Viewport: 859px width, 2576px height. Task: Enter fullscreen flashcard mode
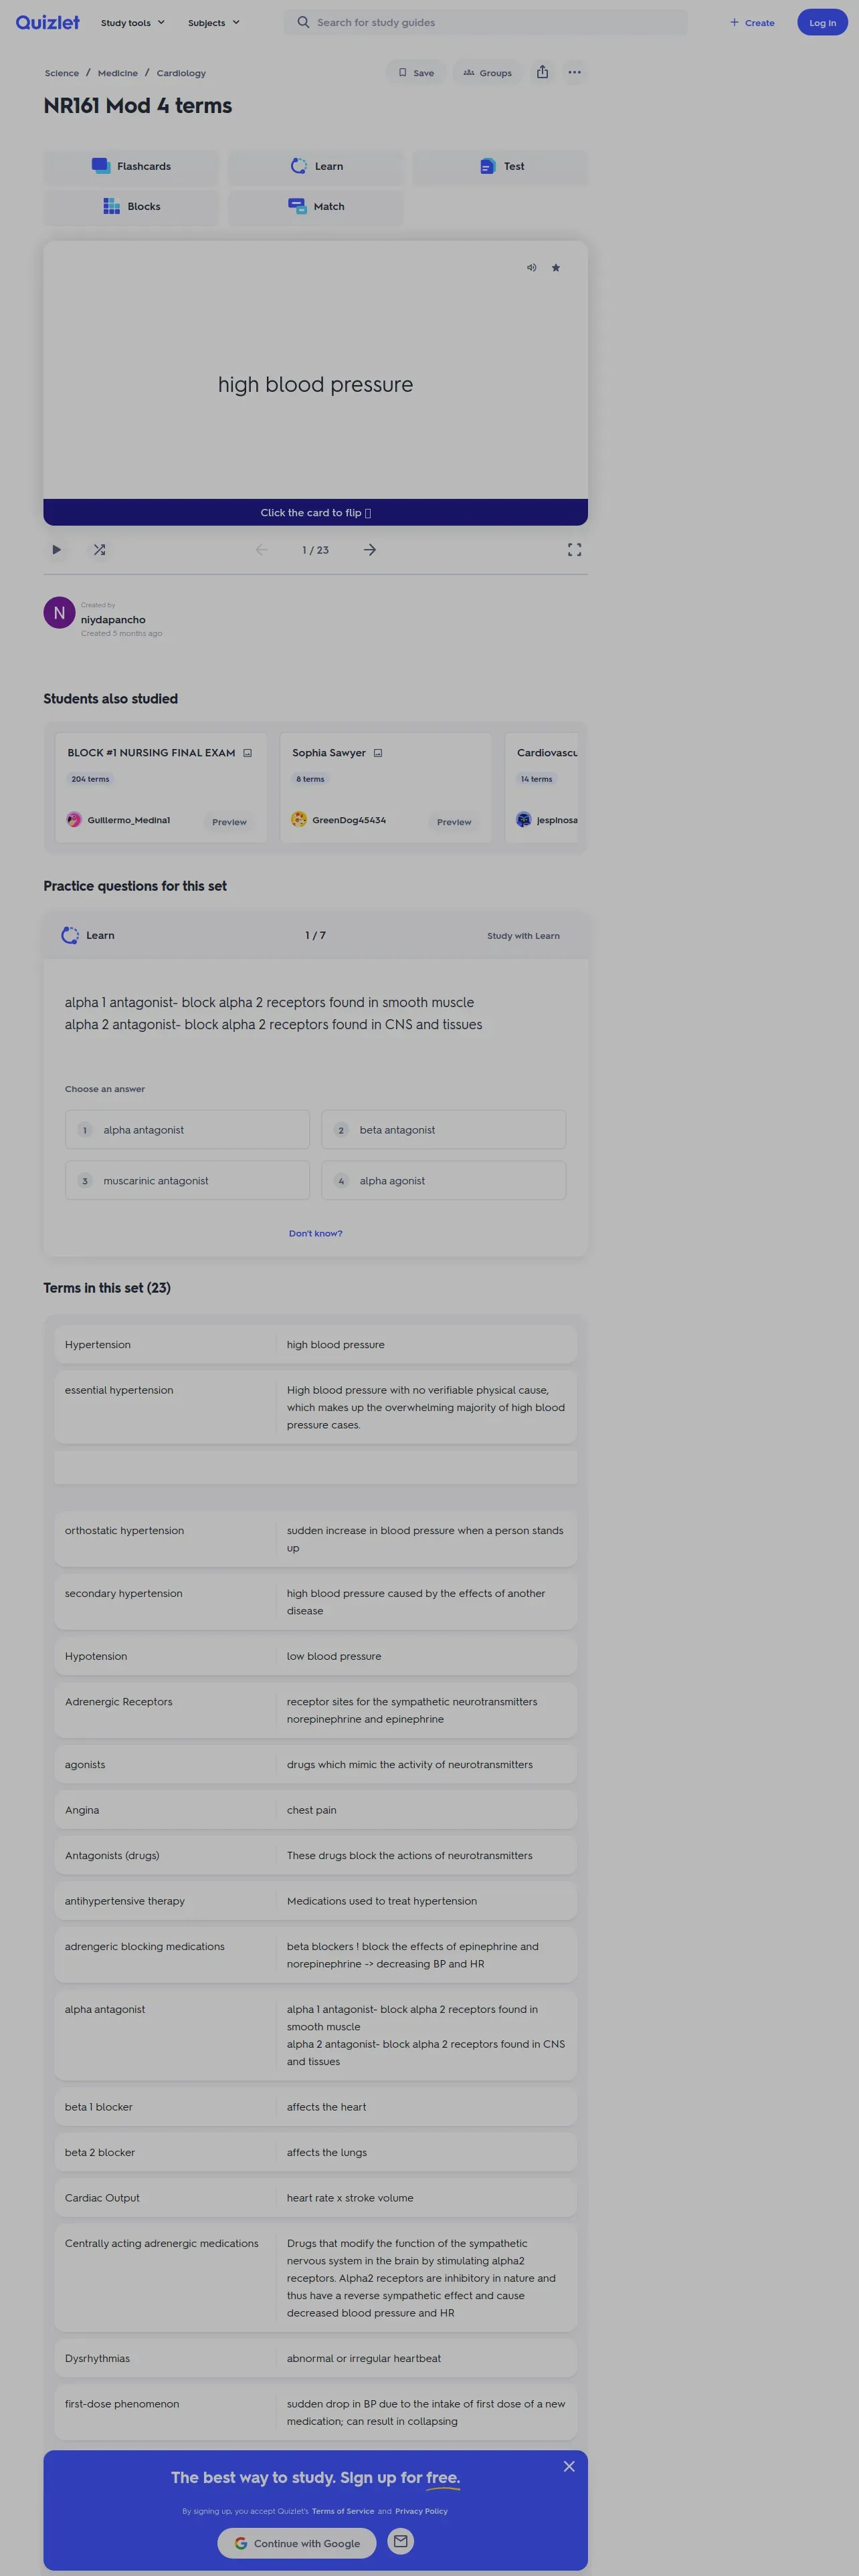click(574, 550)
